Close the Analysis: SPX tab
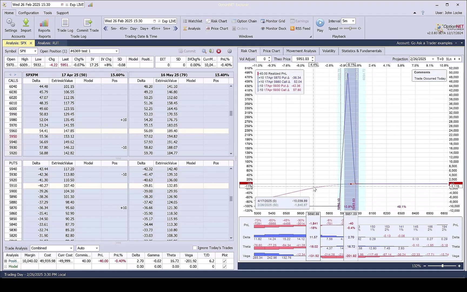Screen dimensions: 467x292 (x=31, y=43)
